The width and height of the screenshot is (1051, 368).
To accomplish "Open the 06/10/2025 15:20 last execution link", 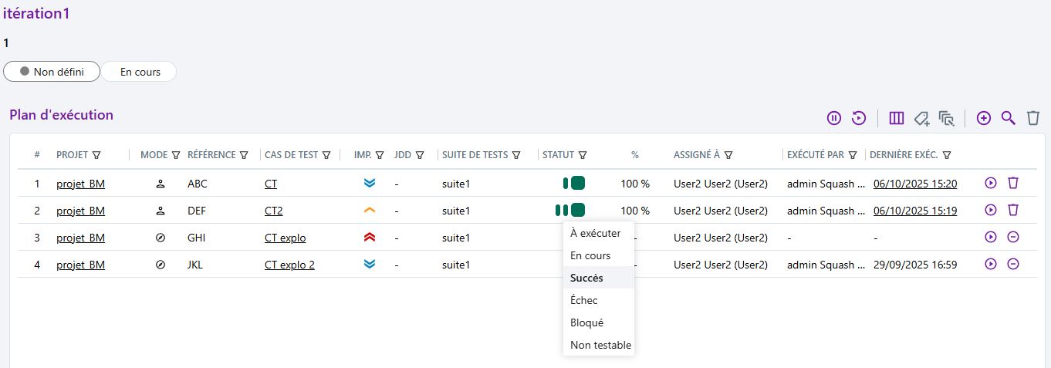I will (x=914, y=184).
